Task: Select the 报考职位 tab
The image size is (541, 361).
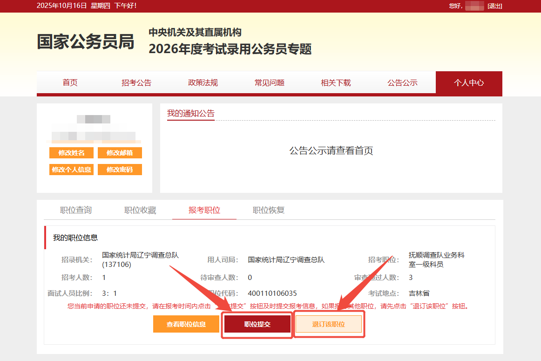Action: click(x=204, y=210)
